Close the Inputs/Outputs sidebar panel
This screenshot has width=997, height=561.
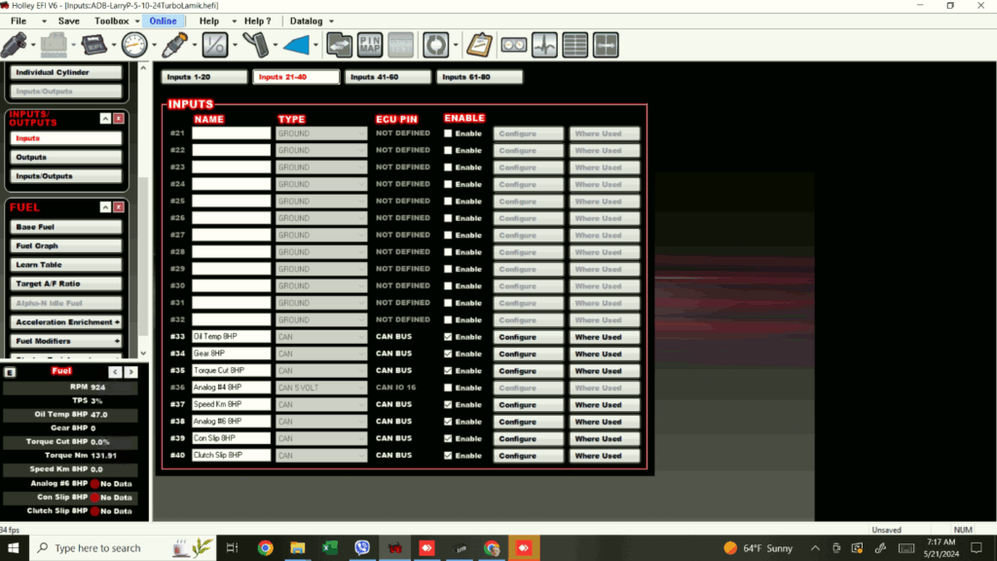[118, 118]
